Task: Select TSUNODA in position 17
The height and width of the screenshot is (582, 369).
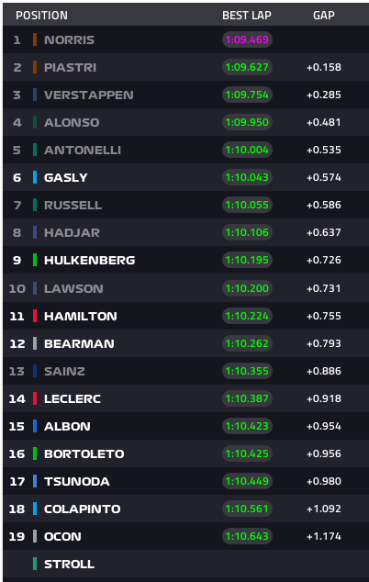Action: 77,481
